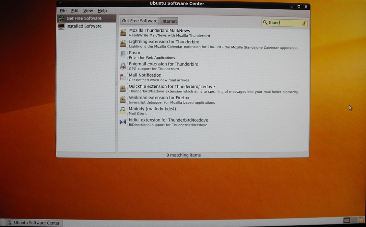Screen dimensions: 366x227
Task: Click the Prism application icon
Action: click(123, 55)
